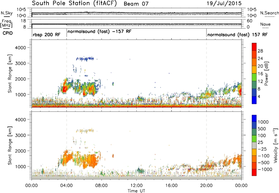Viewport: 279px width, 193px height.
Task: Pick the top red segment of Power colorbar
Action: pyautogui.click(x=254, y=47)
